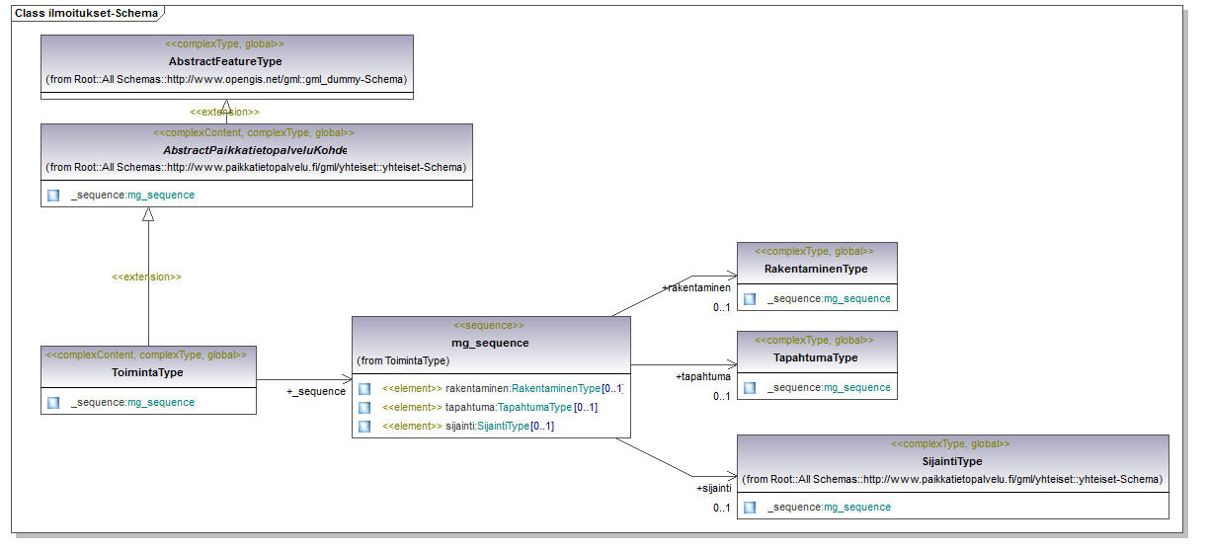
Task: Click the TapahtumaType link in the tapahtuma element
Action: [x=534, y=407]
